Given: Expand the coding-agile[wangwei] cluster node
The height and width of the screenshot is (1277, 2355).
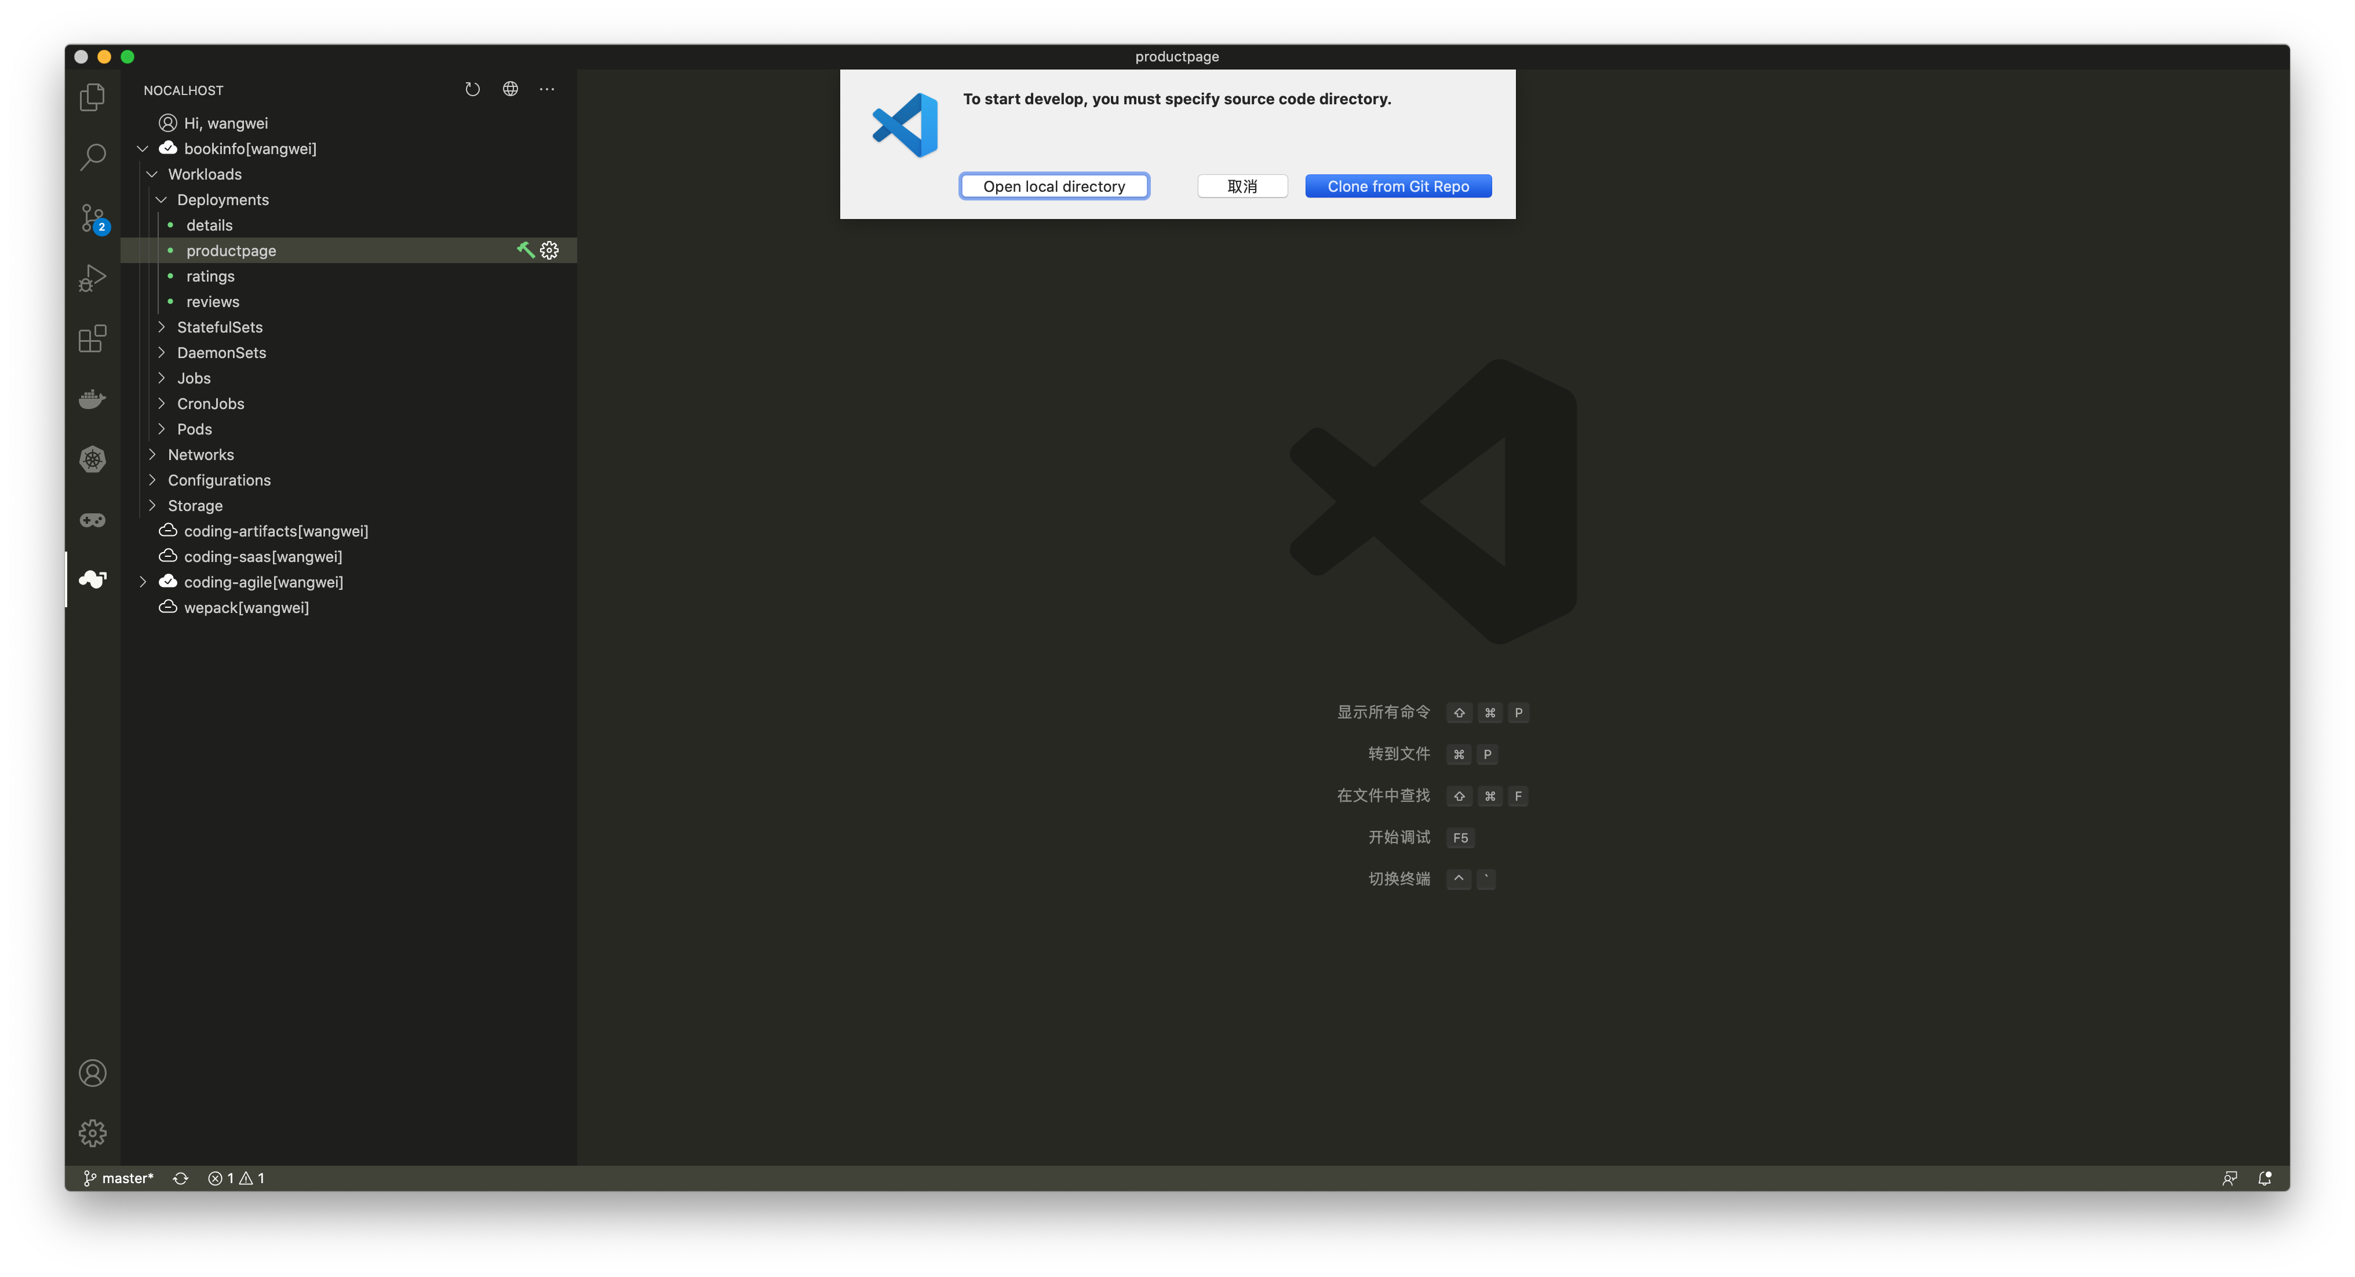Looking at the screenshot, I should [141, 582].
